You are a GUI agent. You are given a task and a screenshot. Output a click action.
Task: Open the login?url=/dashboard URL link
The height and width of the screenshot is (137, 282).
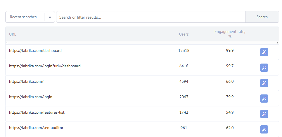[45, 66]
